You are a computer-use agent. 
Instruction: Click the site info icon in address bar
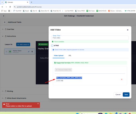[15, 7]
